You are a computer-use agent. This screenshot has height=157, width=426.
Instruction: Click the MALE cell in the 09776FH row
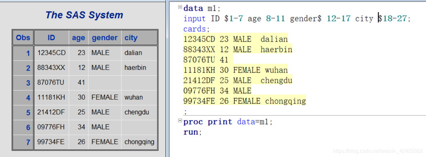pos(105,127)
